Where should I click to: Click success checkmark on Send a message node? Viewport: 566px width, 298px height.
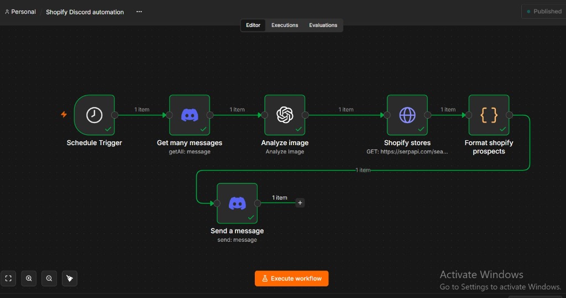pos(251,217)
